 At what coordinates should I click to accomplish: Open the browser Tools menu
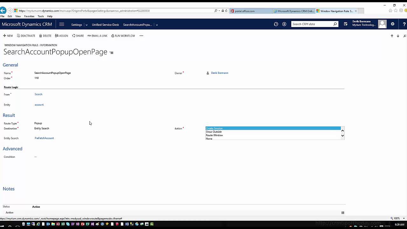point(41,16)
